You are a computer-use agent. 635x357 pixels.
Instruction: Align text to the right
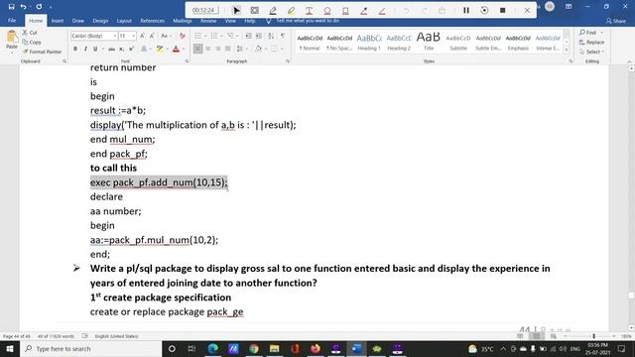pyautogui.click(x=218, y=49)
